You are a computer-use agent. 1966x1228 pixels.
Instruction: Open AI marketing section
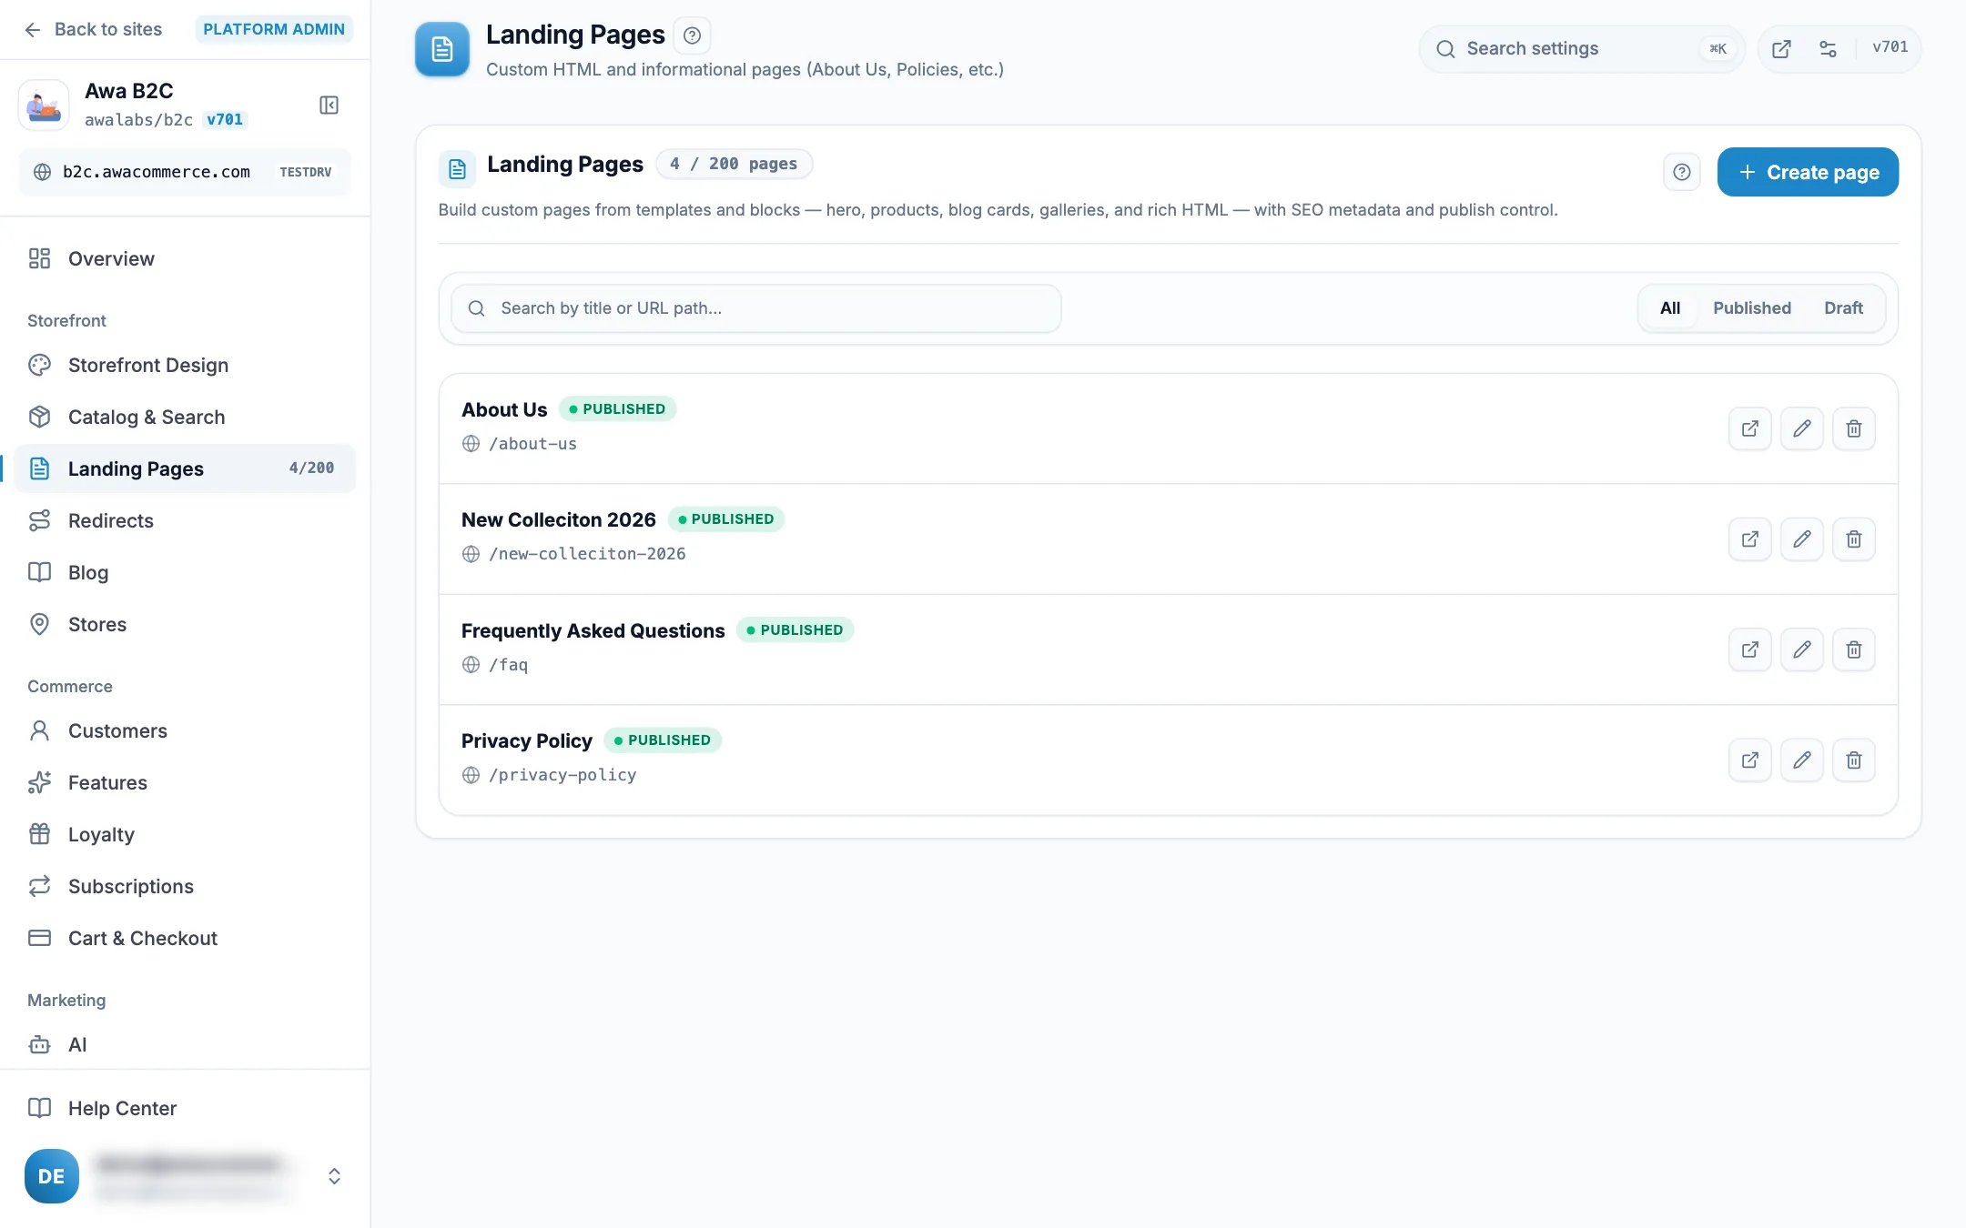click(x=185, y=1045)
